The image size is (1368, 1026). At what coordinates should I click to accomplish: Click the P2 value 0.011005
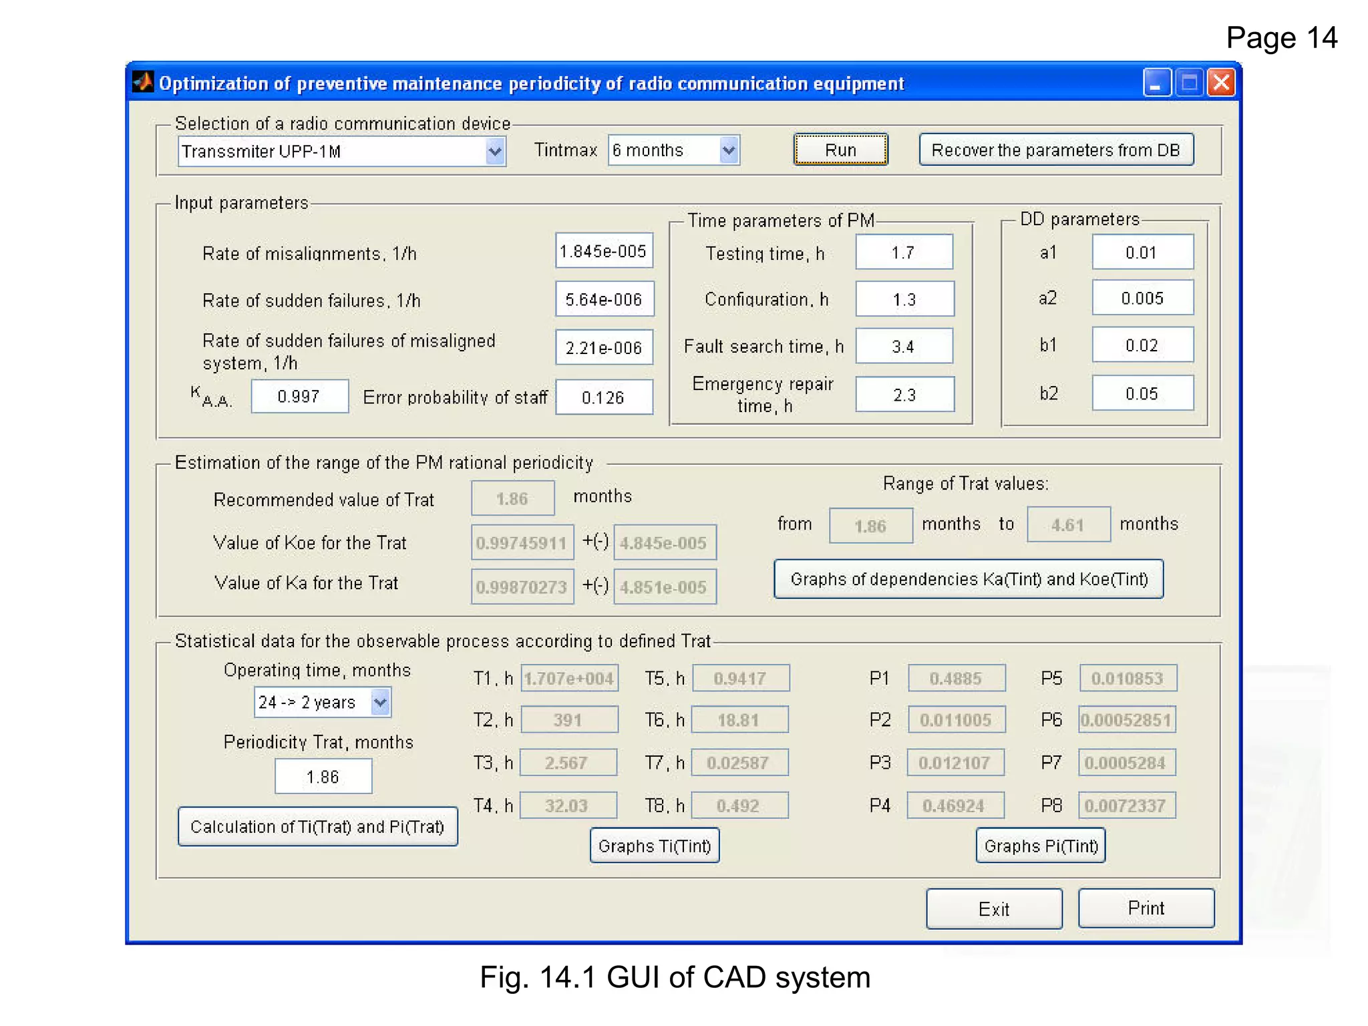point(957,719)
